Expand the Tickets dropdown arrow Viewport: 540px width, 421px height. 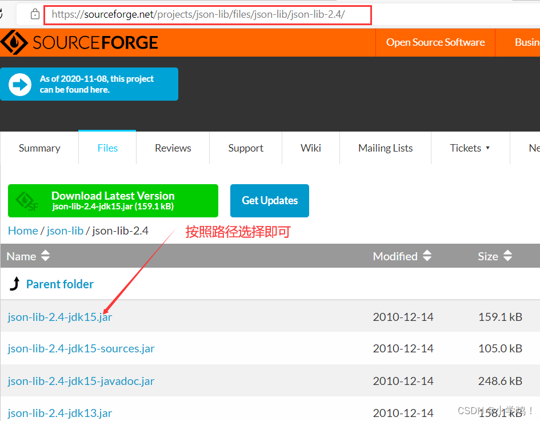pyautogui.click(x=487, y=148)
